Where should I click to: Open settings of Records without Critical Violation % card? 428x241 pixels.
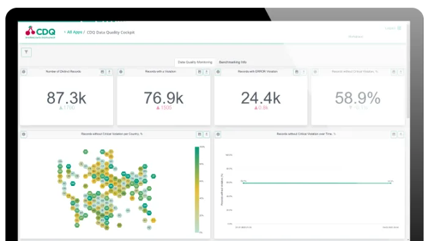pos(315,72)
